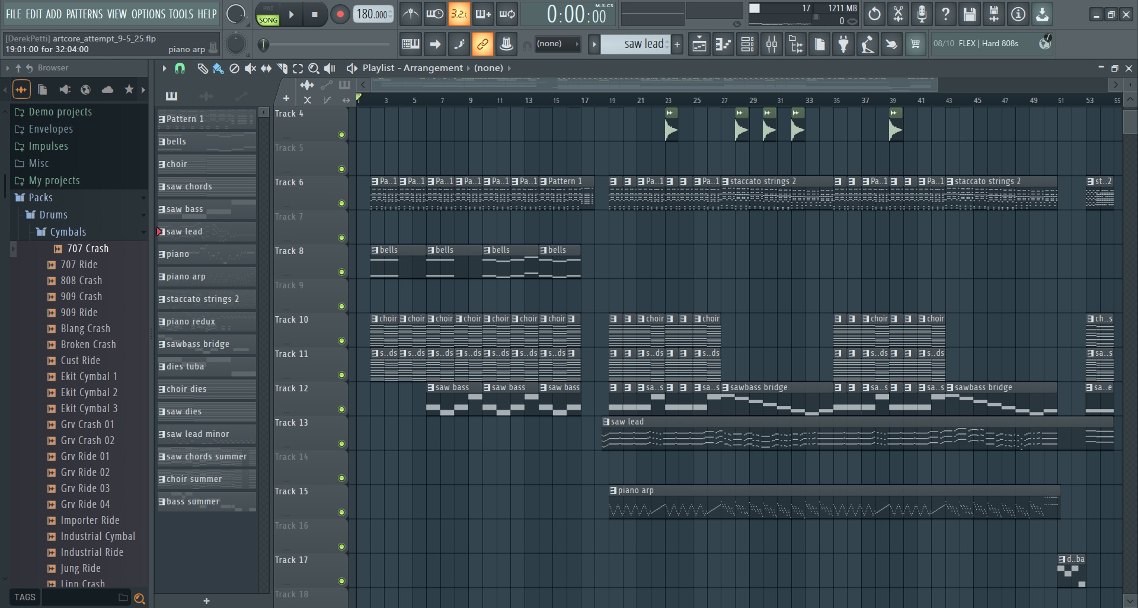Select the piano arp pattern in picker
The height and width of the screenshot is (608, 1138).
[x=207, y=276]
